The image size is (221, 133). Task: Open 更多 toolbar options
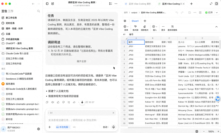point(163,28)
